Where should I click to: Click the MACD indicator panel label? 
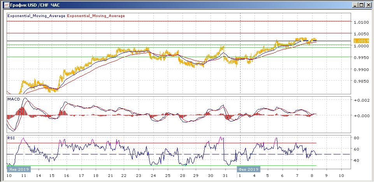[x=14, y=99]
